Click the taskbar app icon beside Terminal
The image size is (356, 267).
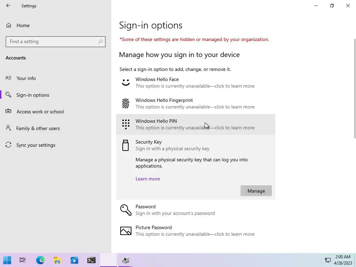108,260
